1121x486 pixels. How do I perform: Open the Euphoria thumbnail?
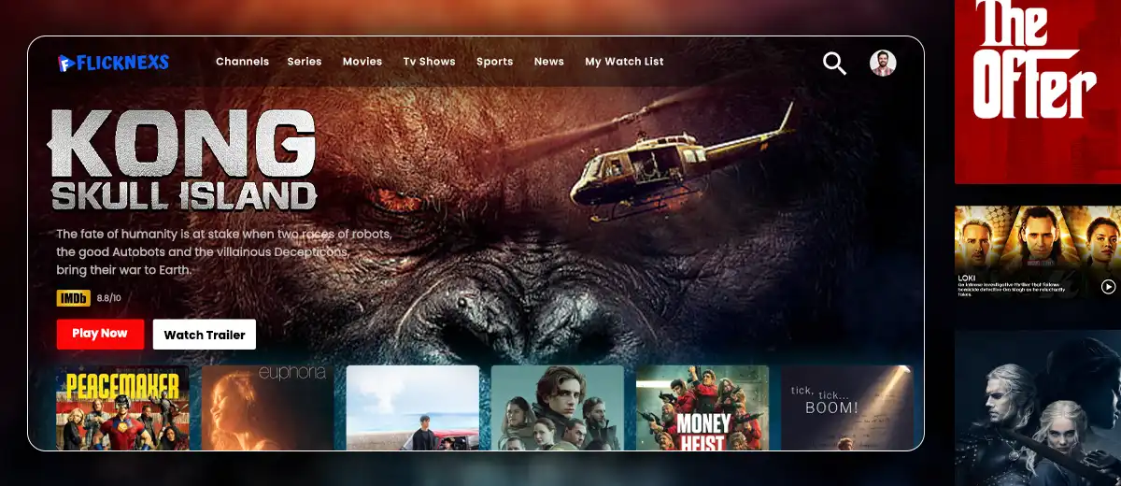pyautogui.click(x=267, y=407)
